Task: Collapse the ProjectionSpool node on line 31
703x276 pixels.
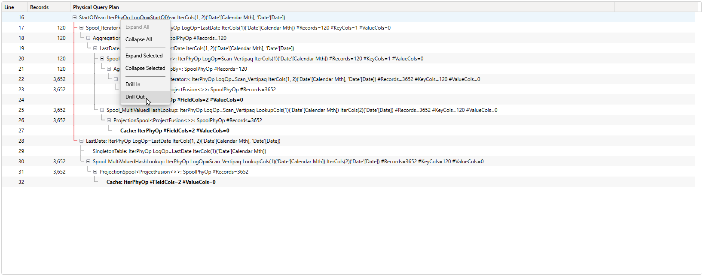Action: click(x=95, y=172)
